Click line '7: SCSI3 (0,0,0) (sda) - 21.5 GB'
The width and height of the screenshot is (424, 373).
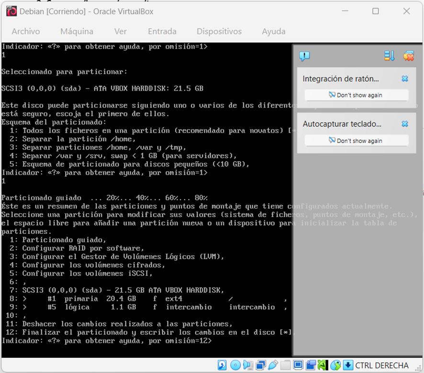click(117, 290)
